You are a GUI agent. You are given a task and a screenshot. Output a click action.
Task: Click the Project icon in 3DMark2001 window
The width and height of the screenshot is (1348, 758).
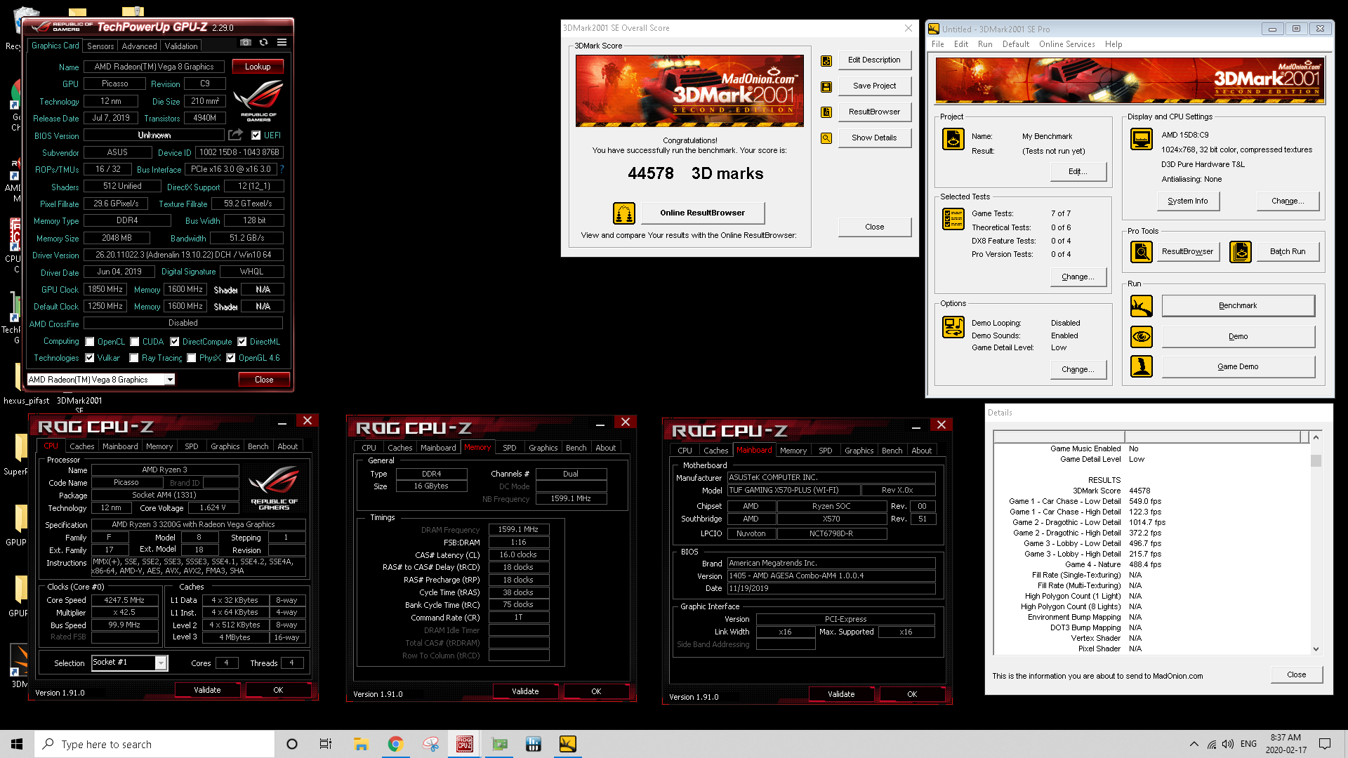pos(953,140)
